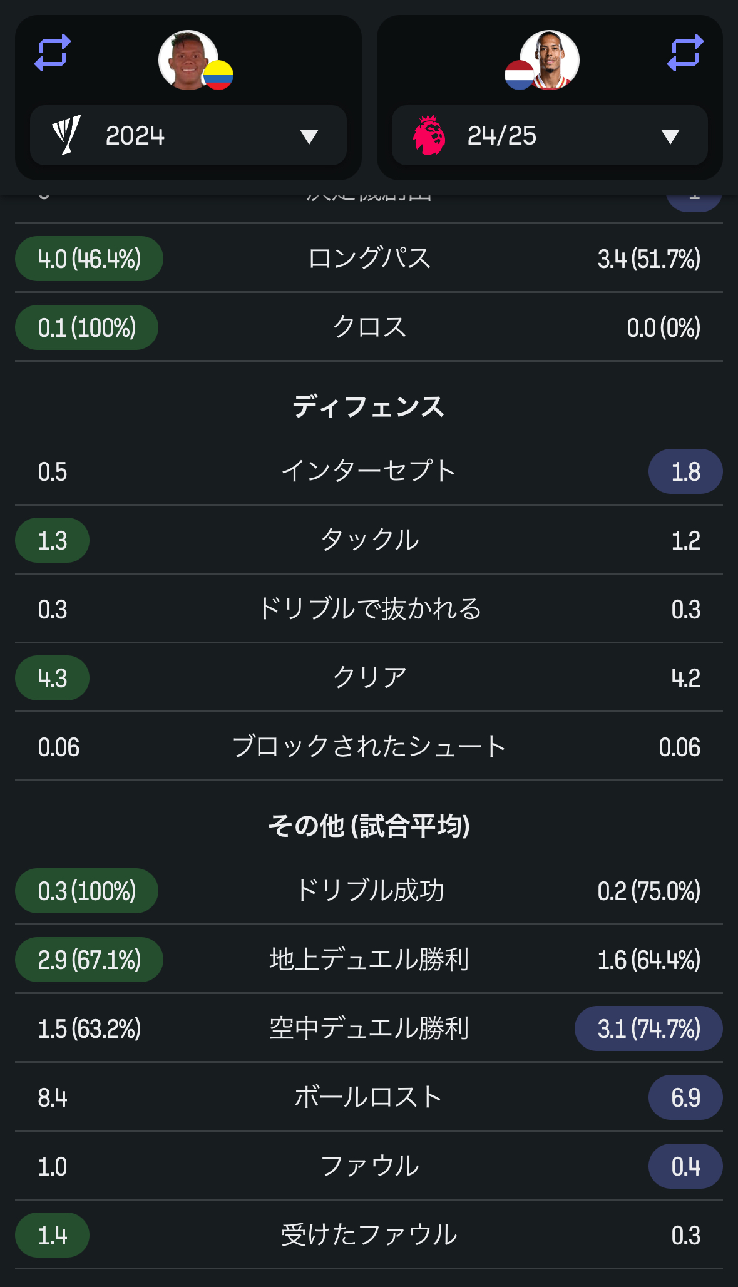Expand the right season selector arrow
Screen dimensions: 738x1287
coord(670,136)
